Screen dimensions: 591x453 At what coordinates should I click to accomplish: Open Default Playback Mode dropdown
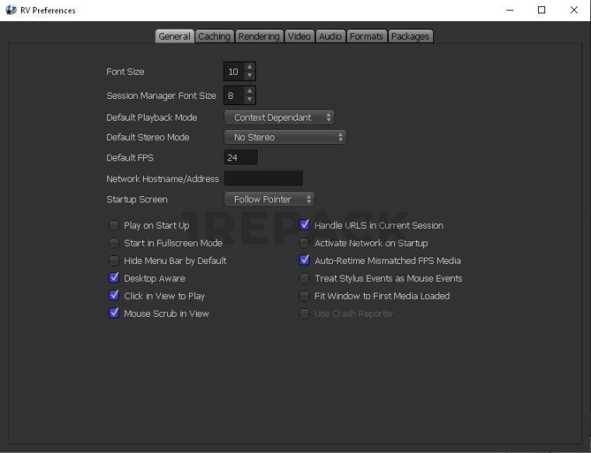(278, 118)
